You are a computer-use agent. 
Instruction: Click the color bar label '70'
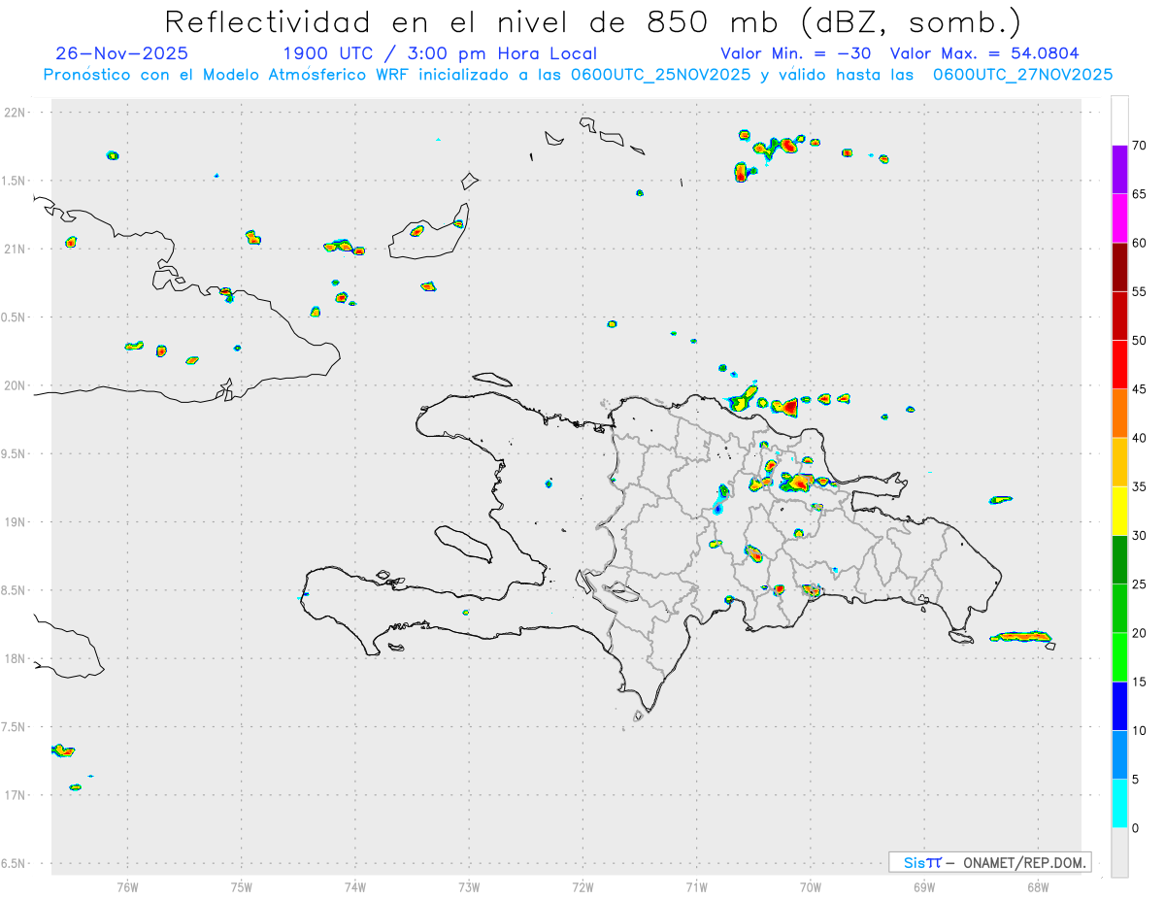coord(1140,146)
